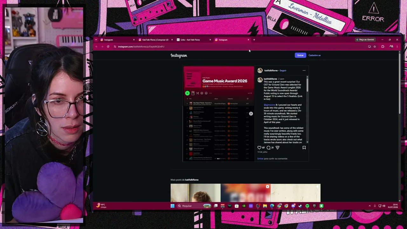Image resolution: width=407 pixels, height=229 pixels.
Task: Open the Chrome three-dot menu
Action: pos(397,47)
